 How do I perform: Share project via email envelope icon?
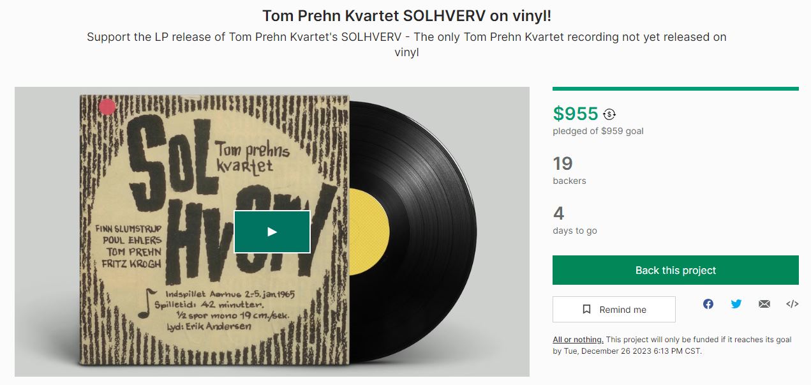pos(764,304)
